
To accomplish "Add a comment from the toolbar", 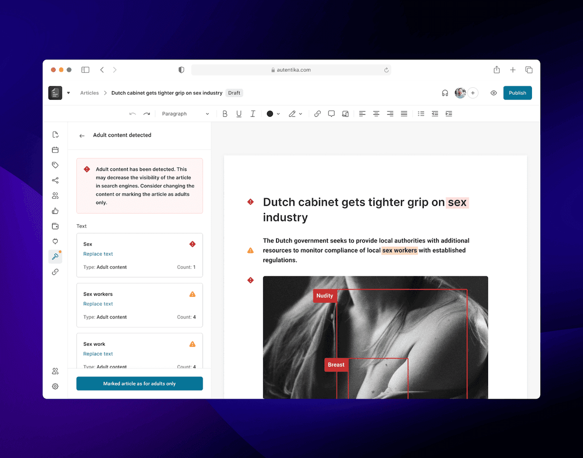I will [331, 114].
